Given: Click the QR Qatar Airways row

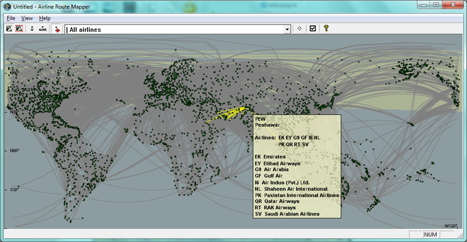Looking at the screenshot, I should coord(277,202).
